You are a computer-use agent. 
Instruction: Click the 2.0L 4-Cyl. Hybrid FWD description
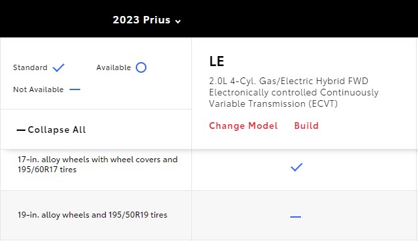point(288,81)
